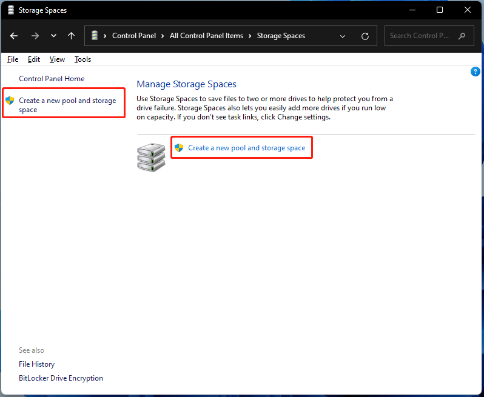Click the Back navigation arrow

click(14, 36)
